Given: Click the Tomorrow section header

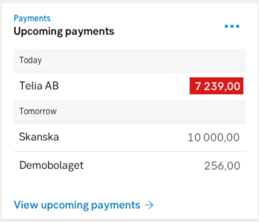Looking at the screenshot, I should pyautogui.click(x=38, y=111).
